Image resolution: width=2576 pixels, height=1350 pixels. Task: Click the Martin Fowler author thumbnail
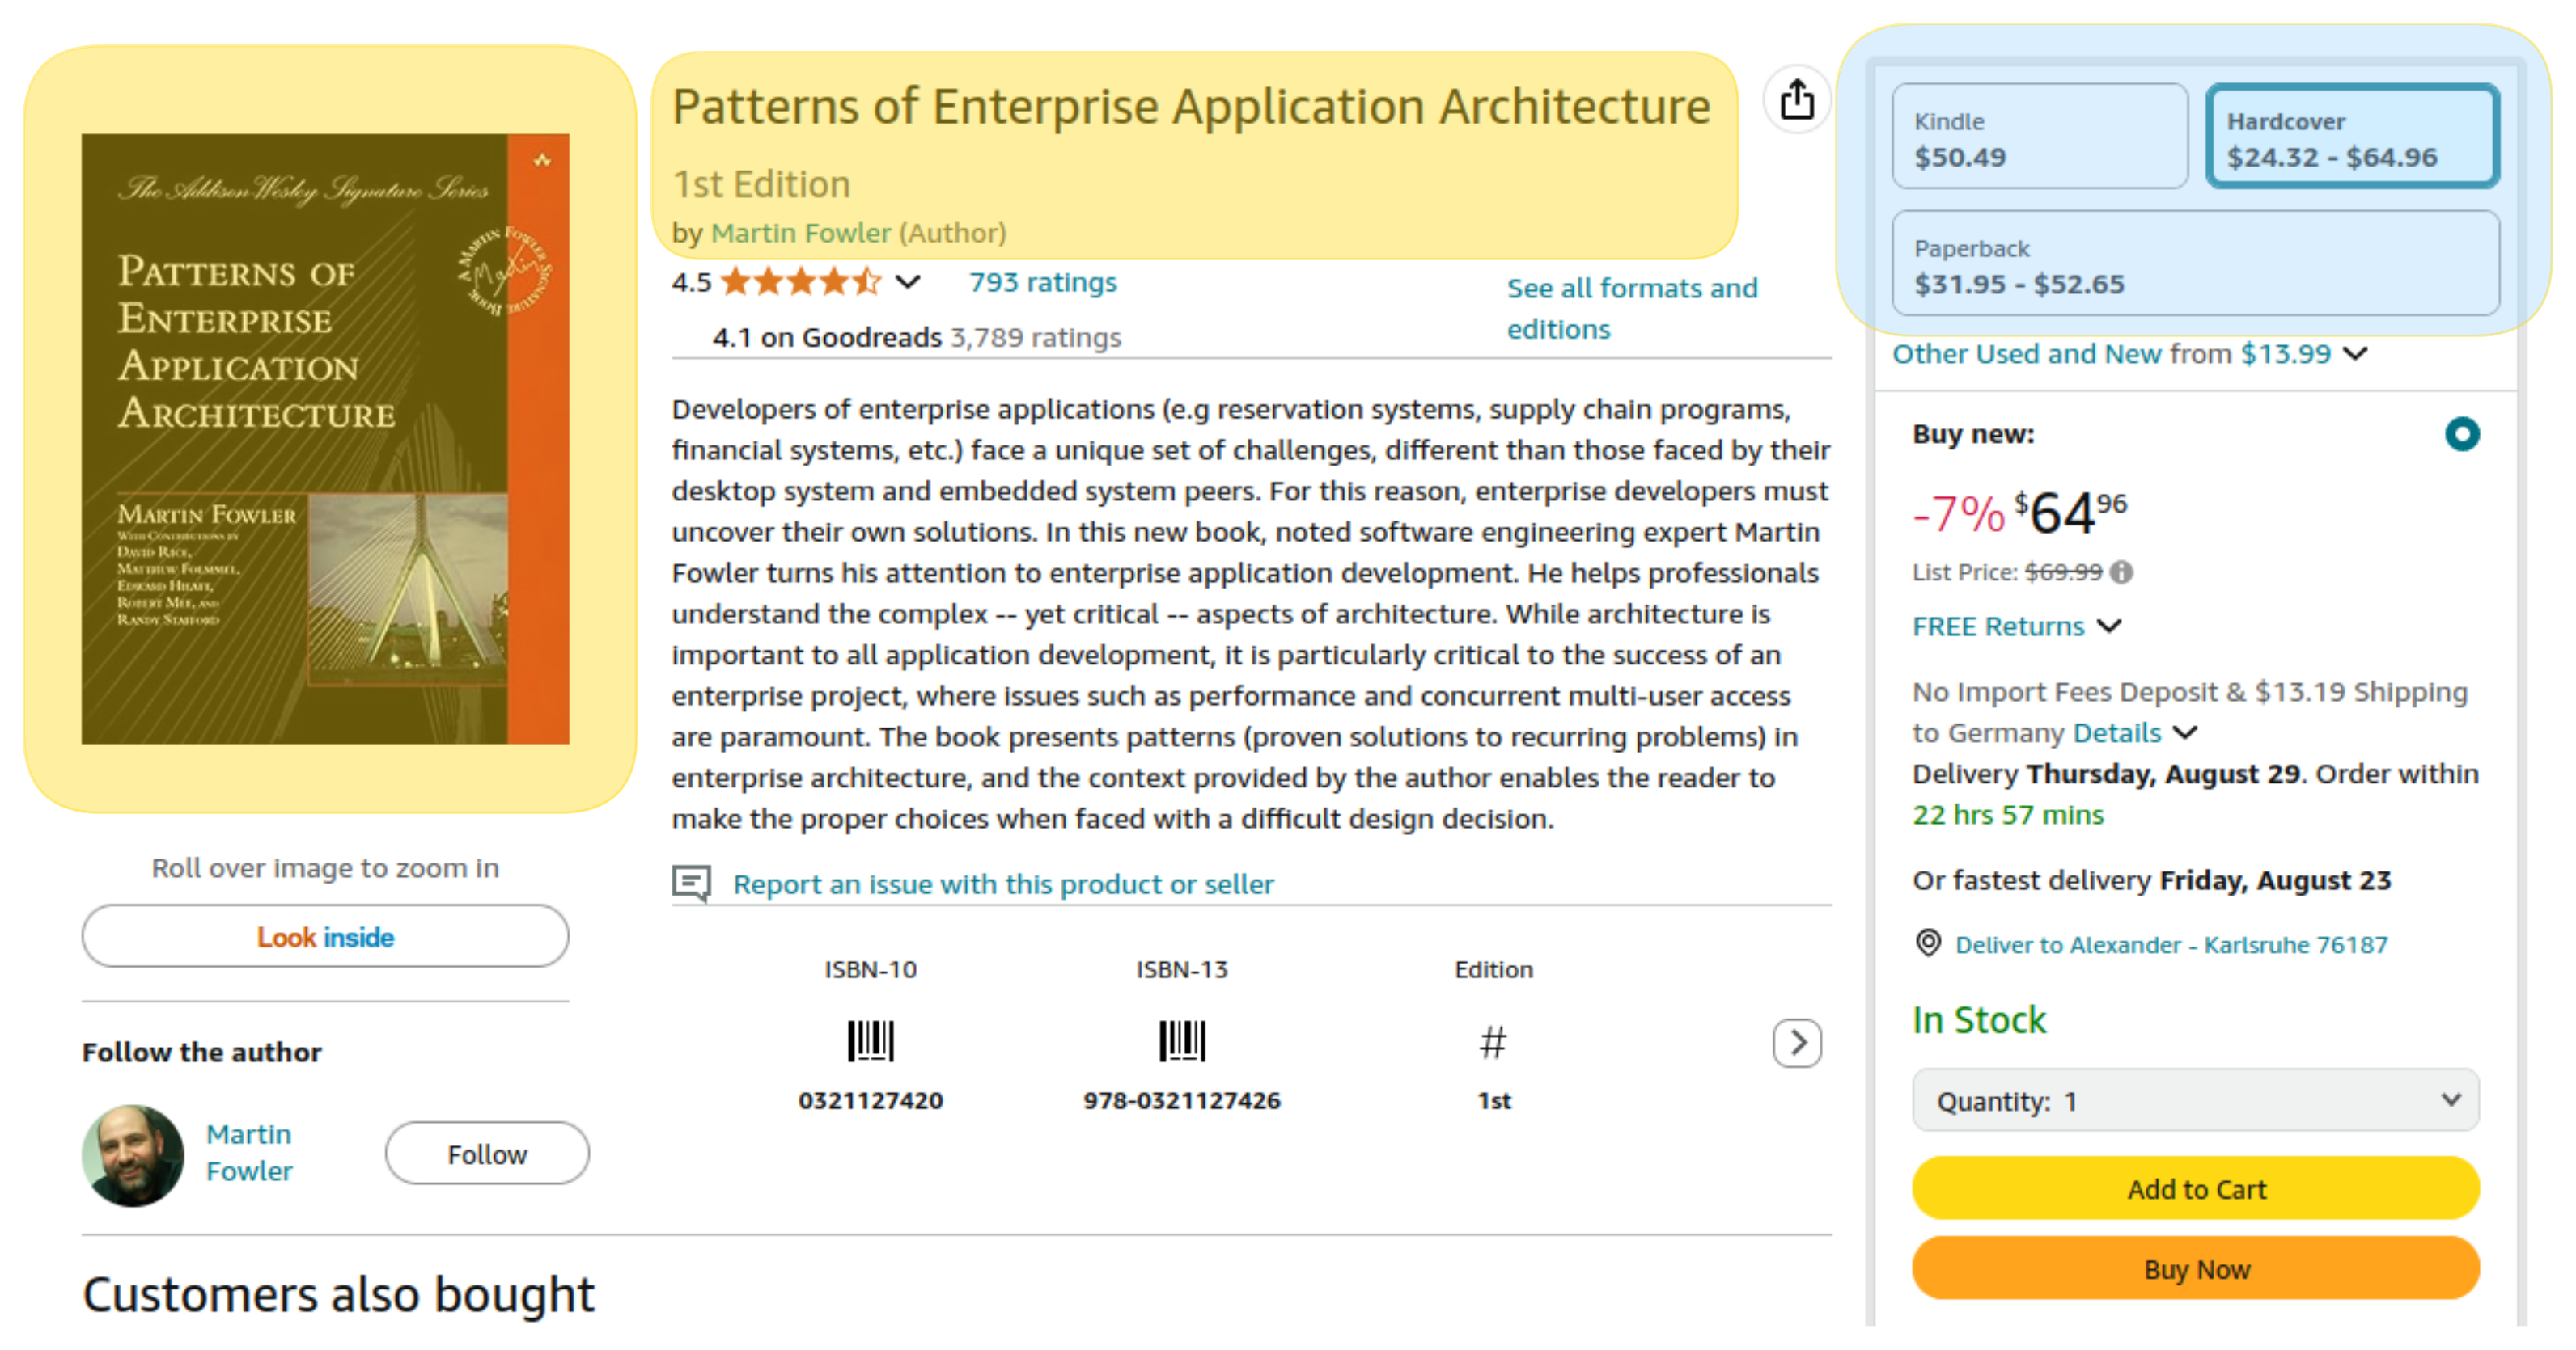click(128, 1153)
